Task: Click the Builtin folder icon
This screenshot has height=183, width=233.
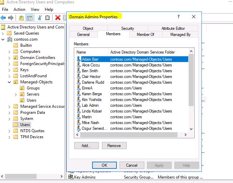Action: coord(16,45)
